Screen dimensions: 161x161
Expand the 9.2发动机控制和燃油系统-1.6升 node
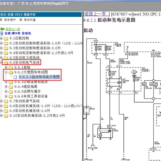[x=1, y=43]
